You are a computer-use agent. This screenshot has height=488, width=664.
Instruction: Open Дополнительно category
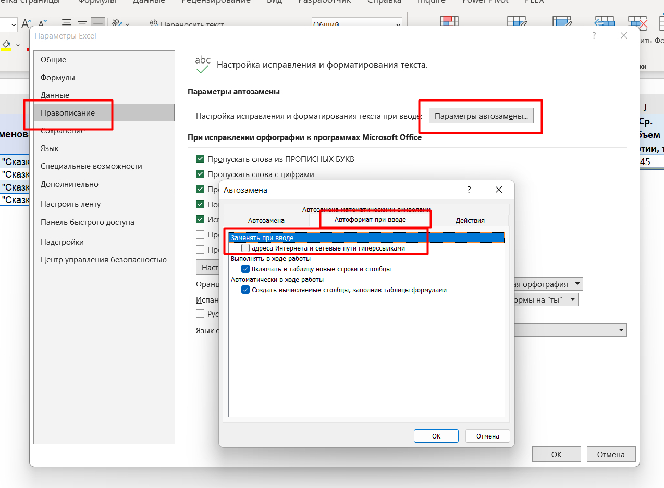[104, 184]
